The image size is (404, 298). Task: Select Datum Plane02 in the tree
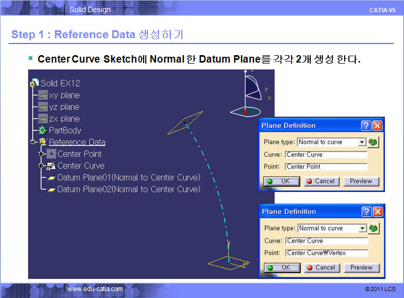128,189
